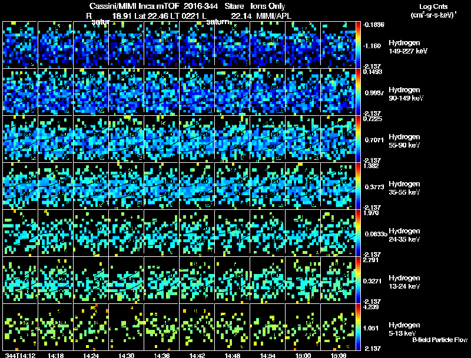Click the "2.791" colorbar value

coord(371,260)
